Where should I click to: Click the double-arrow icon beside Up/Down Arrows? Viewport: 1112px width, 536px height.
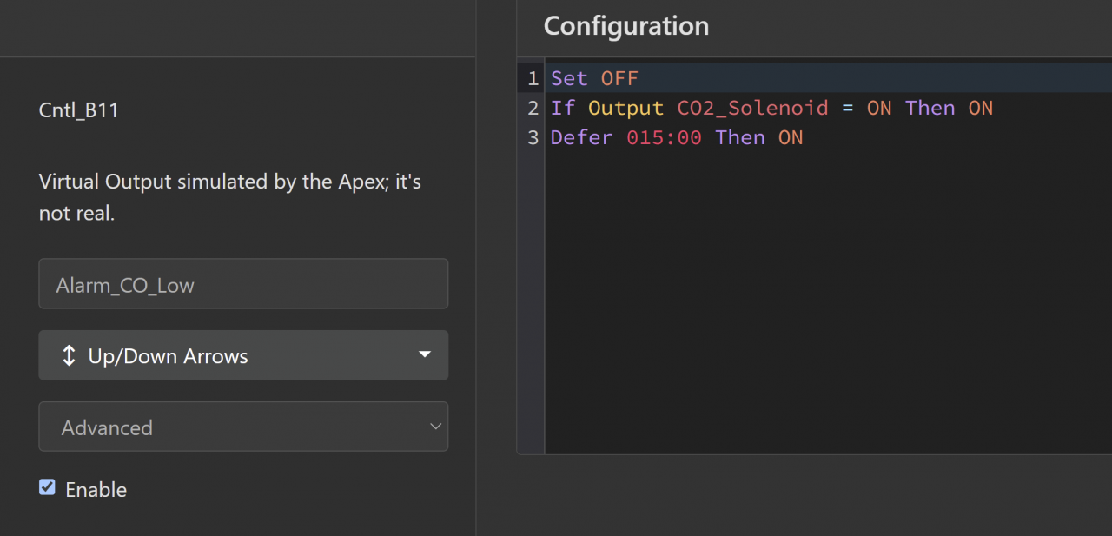(x=69, y=356)
